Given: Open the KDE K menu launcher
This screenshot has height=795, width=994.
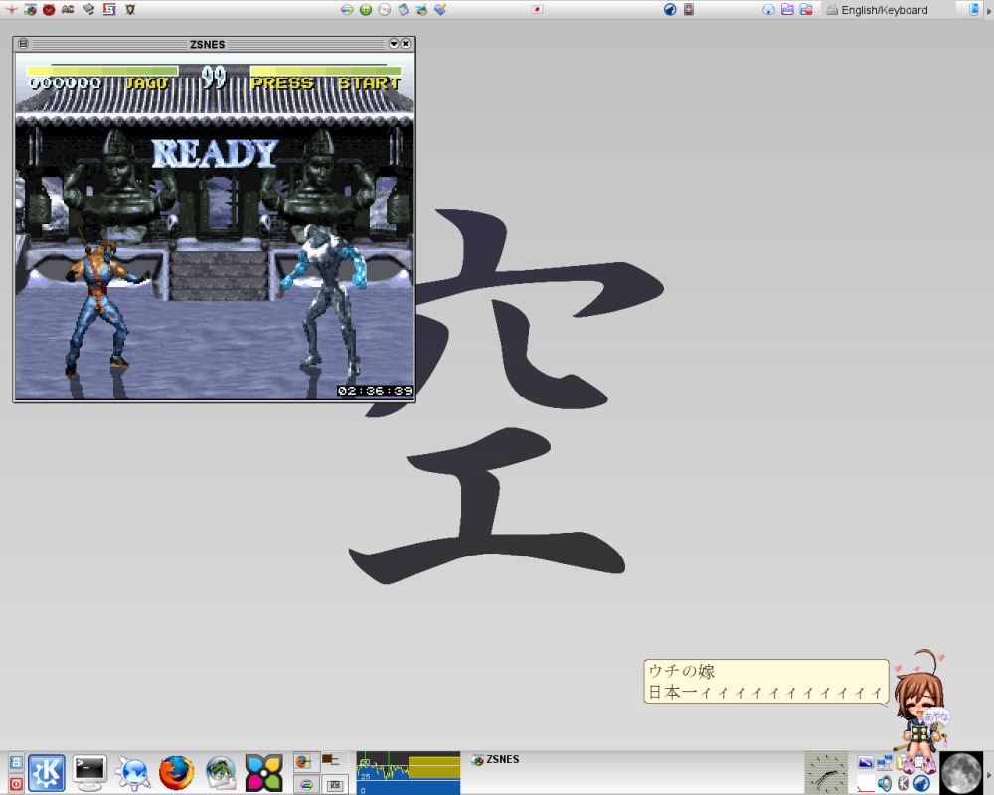Looking at the screenshot, I should (x=46, y=773).
